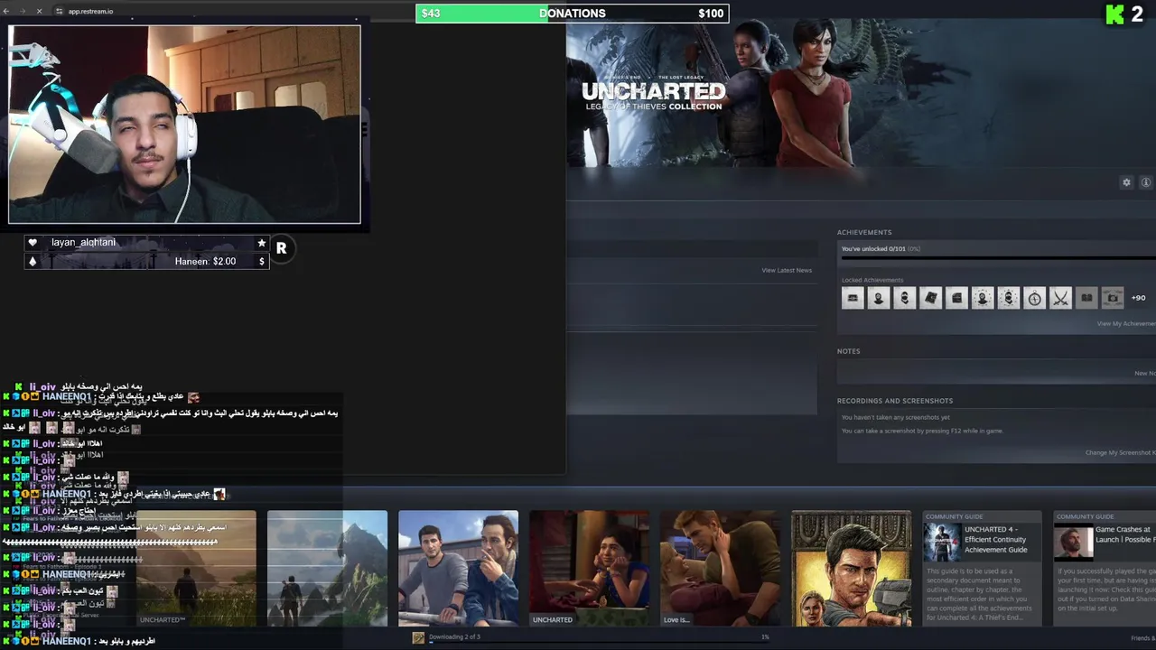Select the crossed swords achievement icon
1156x650 pixels.
(x=1061, y=298)
